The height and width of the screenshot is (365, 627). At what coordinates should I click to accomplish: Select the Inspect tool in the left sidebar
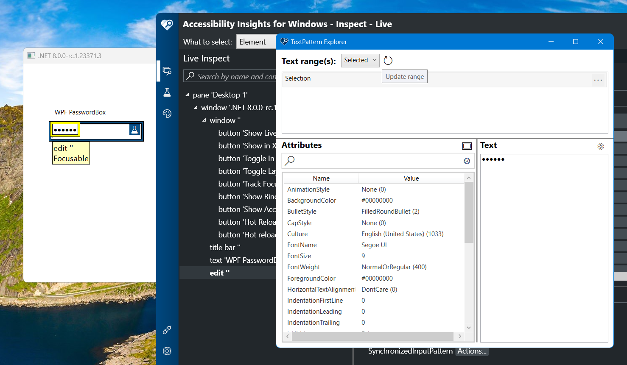click(167, 71)
